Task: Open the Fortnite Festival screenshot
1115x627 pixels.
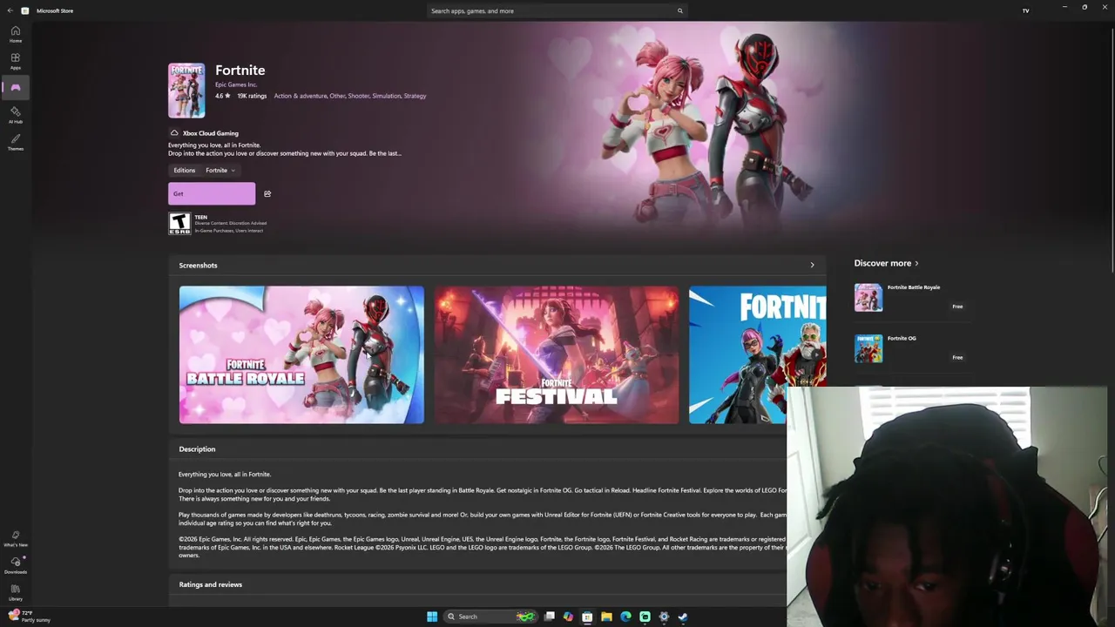Action: [x=557, y=354]
